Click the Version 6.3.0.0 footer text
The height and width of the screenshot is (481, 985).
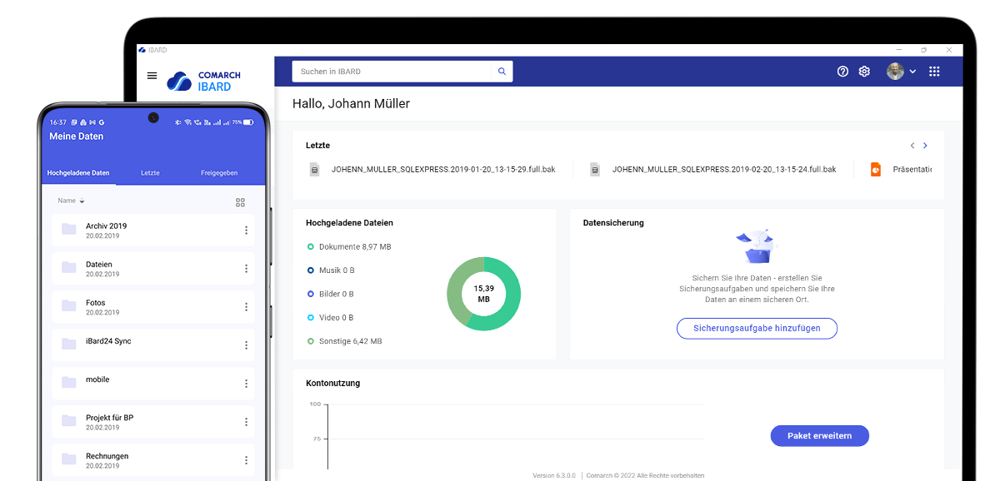pyautogui.click(x=554, y=475)
